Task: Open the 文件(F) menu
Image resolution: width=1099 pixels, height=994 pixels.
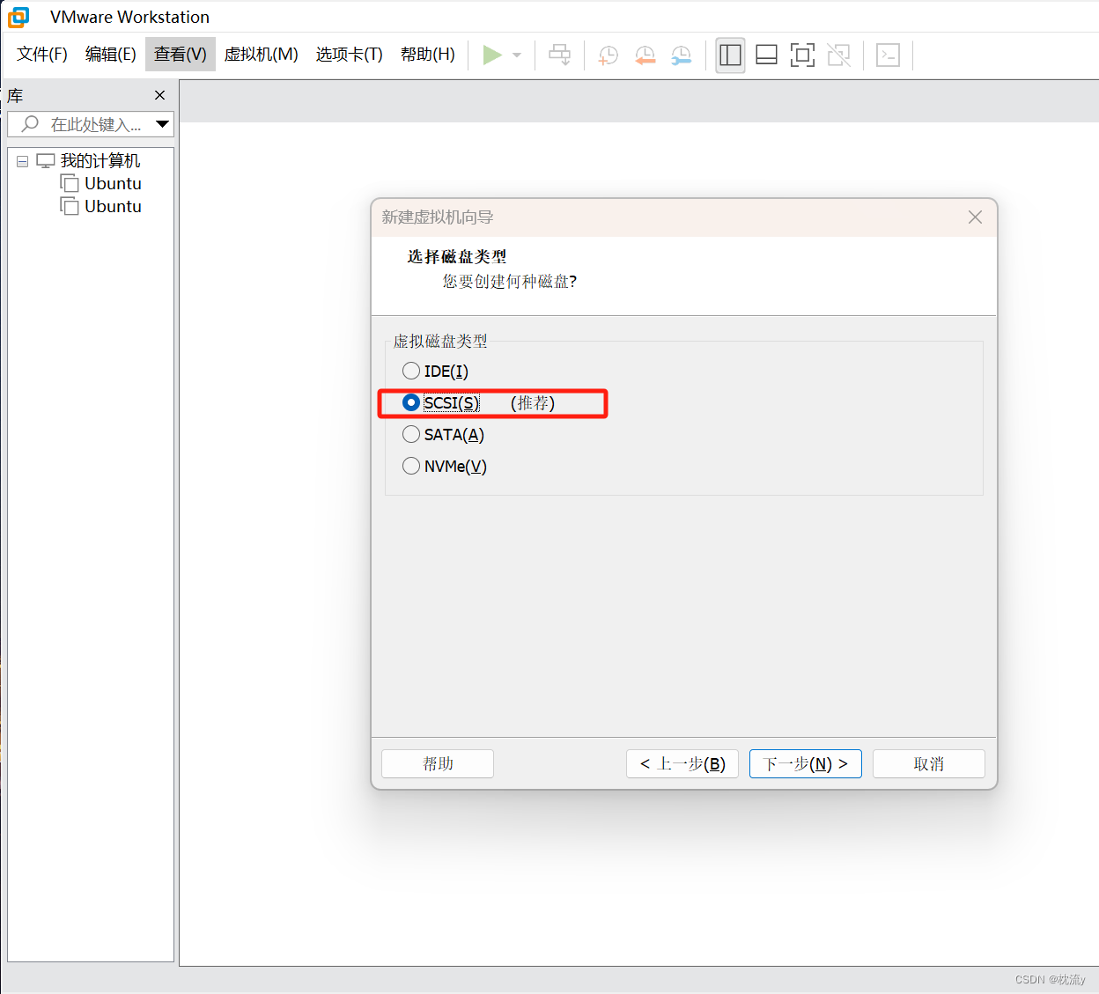Action: pos(42,55)
